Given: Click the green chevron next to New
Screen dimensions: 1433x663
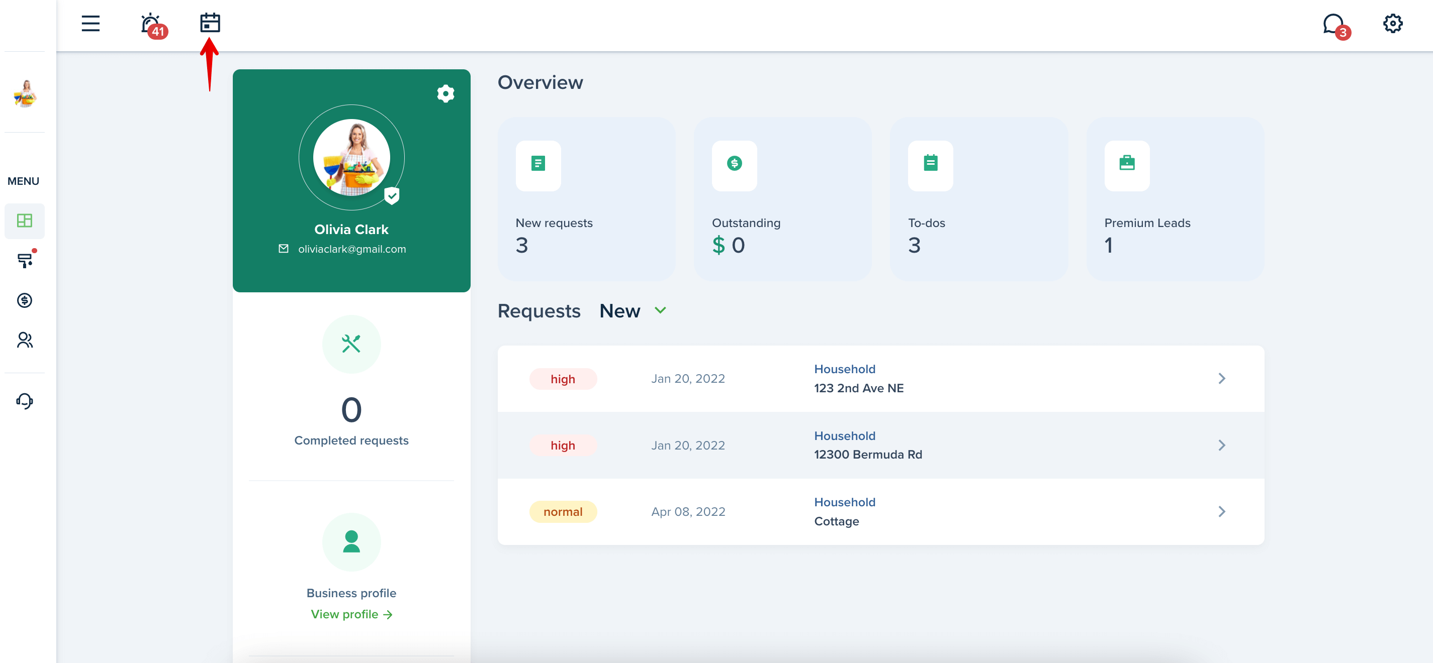Looking at the screenshot, I should [660, 310].
